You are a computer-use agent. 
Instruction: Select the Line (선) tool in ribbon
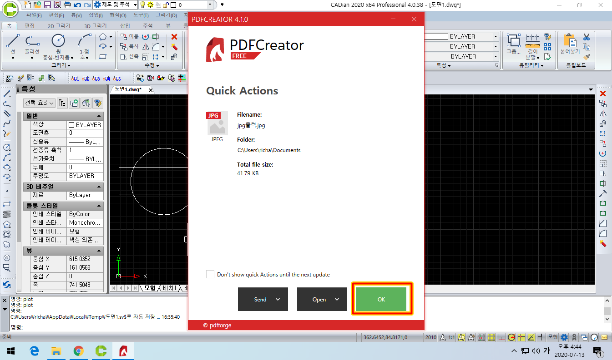coord(13,45)
